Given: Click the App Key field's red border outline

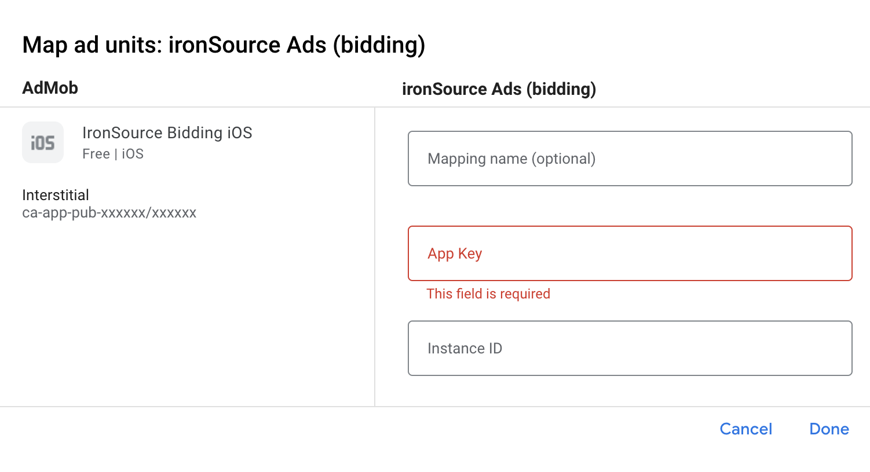Looking at the screenshot, I should (630, 226).
